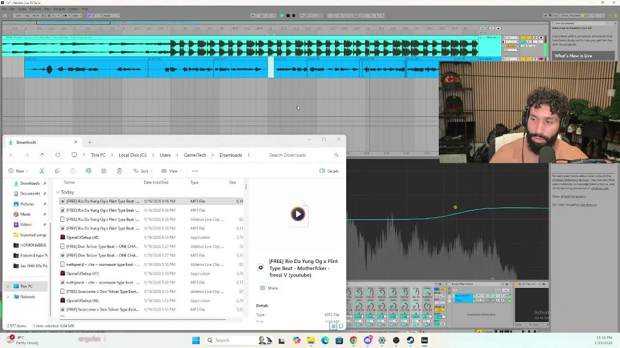Open the Create menu in Ableton
The width and height of the screenshot is (620, 348).
(x=22, y=9)
